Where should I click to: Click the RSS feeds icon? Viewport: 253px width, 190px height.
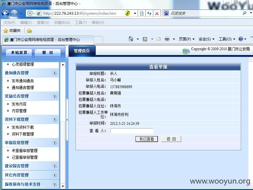pos(145,39)
